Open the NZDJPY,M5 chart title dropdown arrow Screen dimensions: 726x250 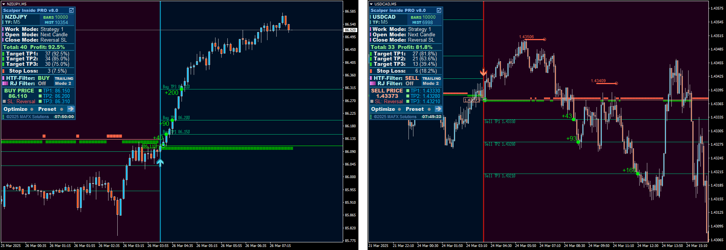coord(3,4)
